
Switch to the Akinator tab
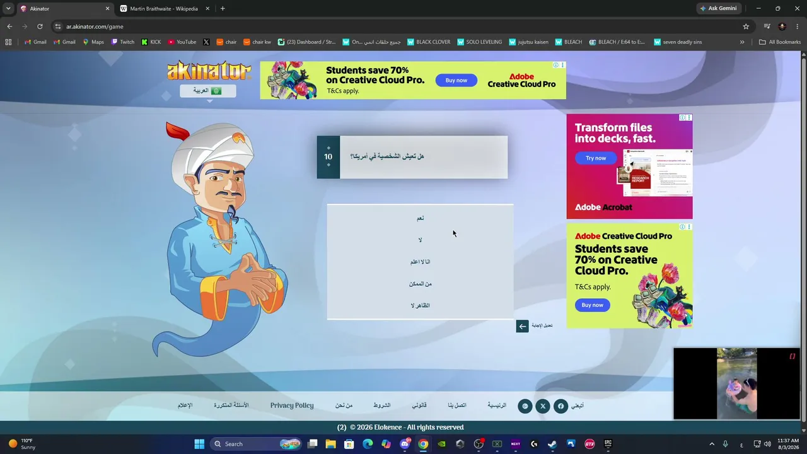65,9
